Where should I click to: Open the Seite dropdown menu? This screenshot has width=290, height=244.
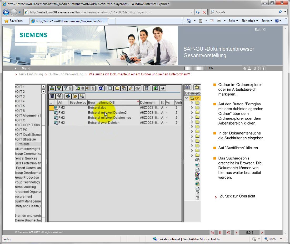pyautogui.click(x=233, y=21)
